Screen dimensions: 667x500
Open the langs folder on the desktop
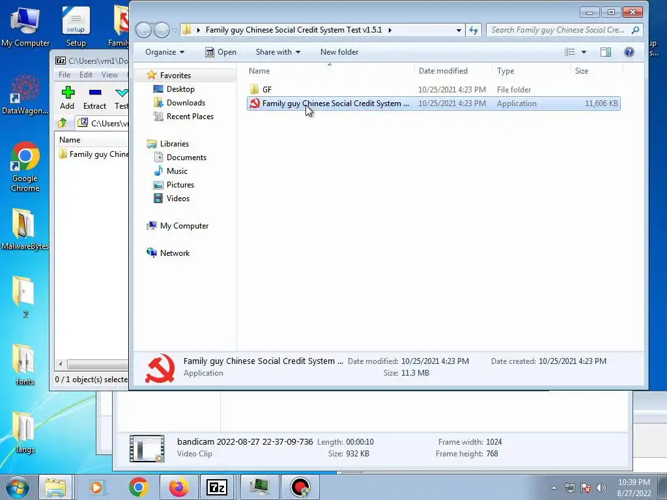pos(25,433)
